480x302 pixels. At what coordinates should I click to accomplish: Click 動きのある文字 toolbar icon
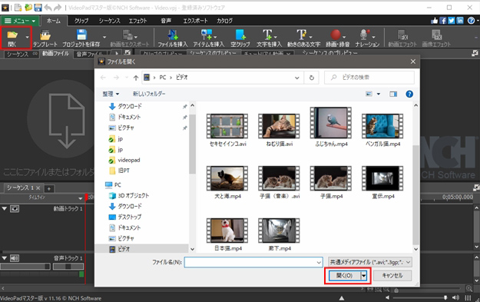[x=303, y=38]
